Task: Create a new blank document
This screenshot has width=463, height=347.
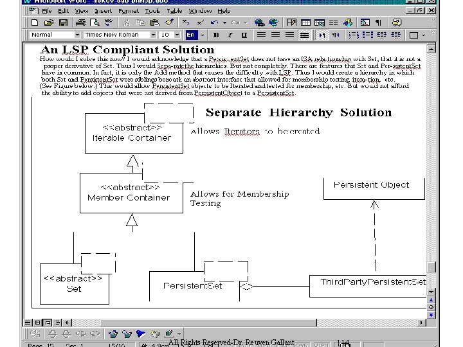Action: pos(35,22)
